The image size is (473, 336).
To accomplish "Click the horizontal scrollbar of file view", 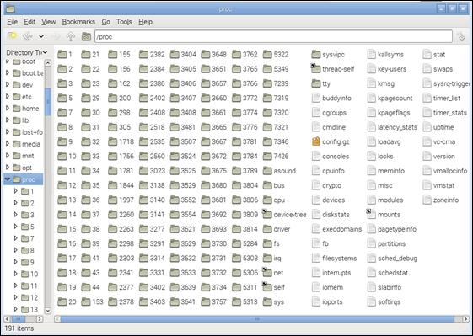I will [257, 319].
